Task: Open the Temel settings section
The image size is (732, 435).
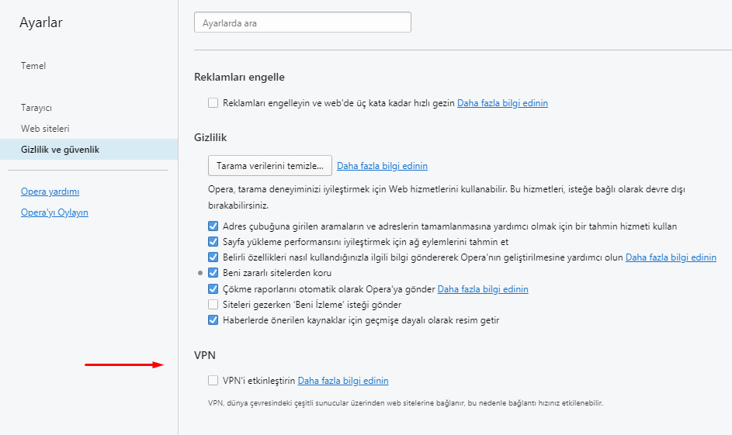Action: click(x=33, y=66)
